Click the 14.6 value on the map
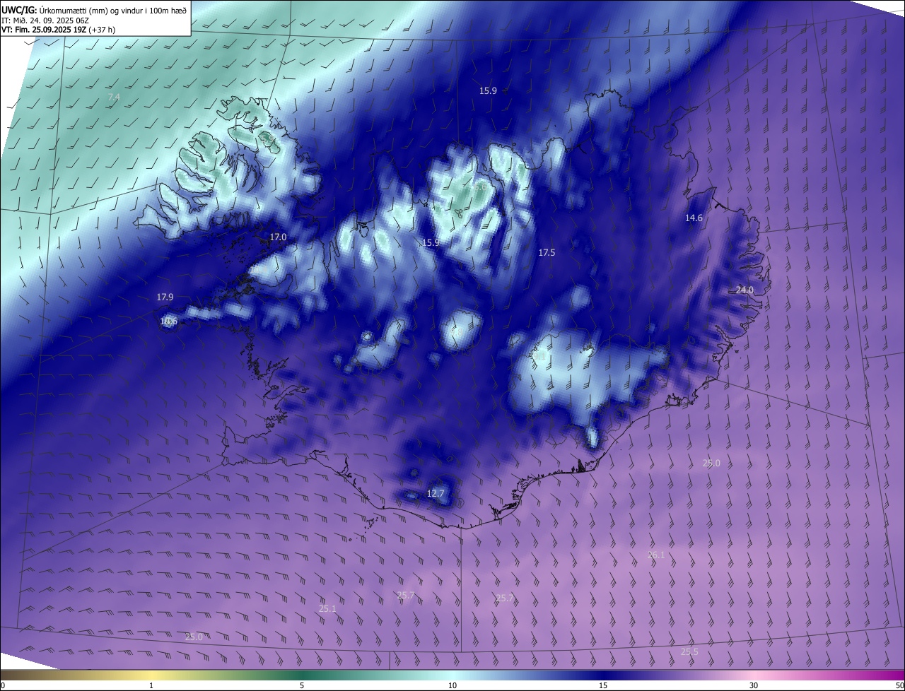 coord(694,218)
